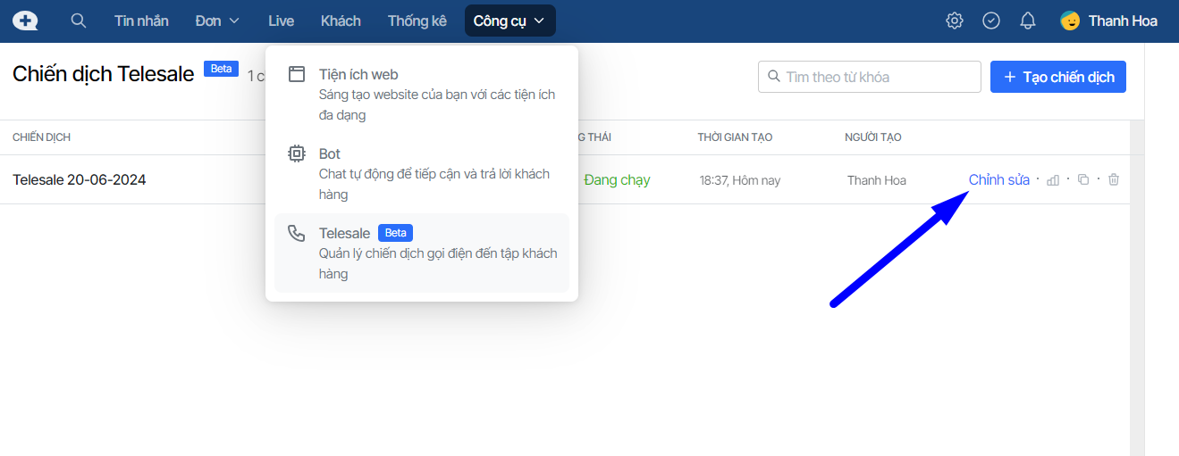Collapse the Công cụ dropdown
This screenshot has height=456, width=1179.
(x=509, y=21)
